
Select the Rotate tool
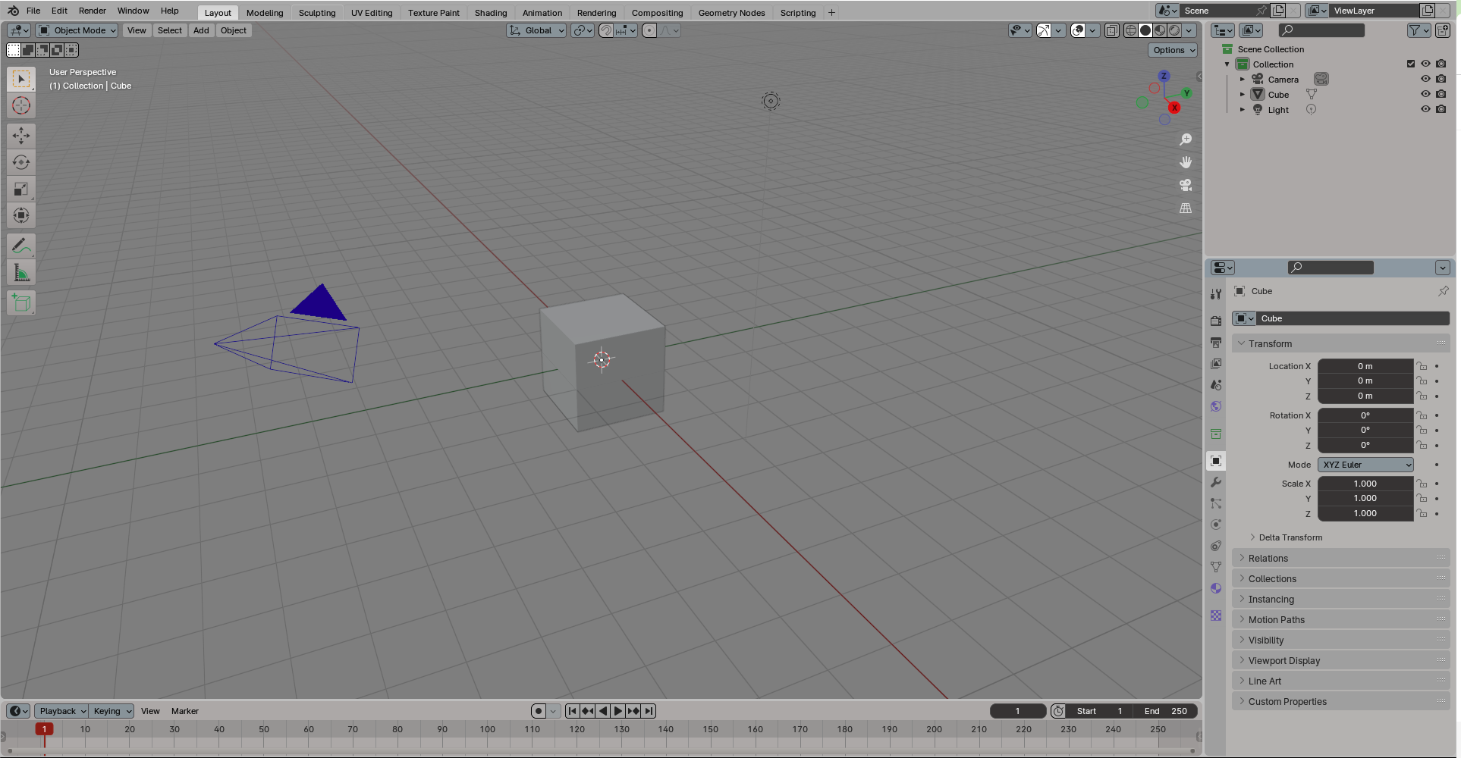(21, 162)
